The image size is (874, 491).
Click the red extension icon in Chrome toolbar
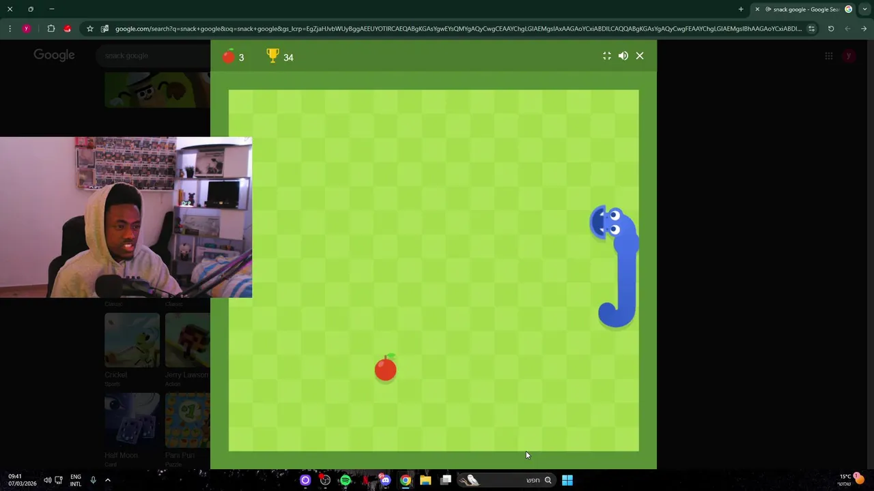[x=67, y=29]
